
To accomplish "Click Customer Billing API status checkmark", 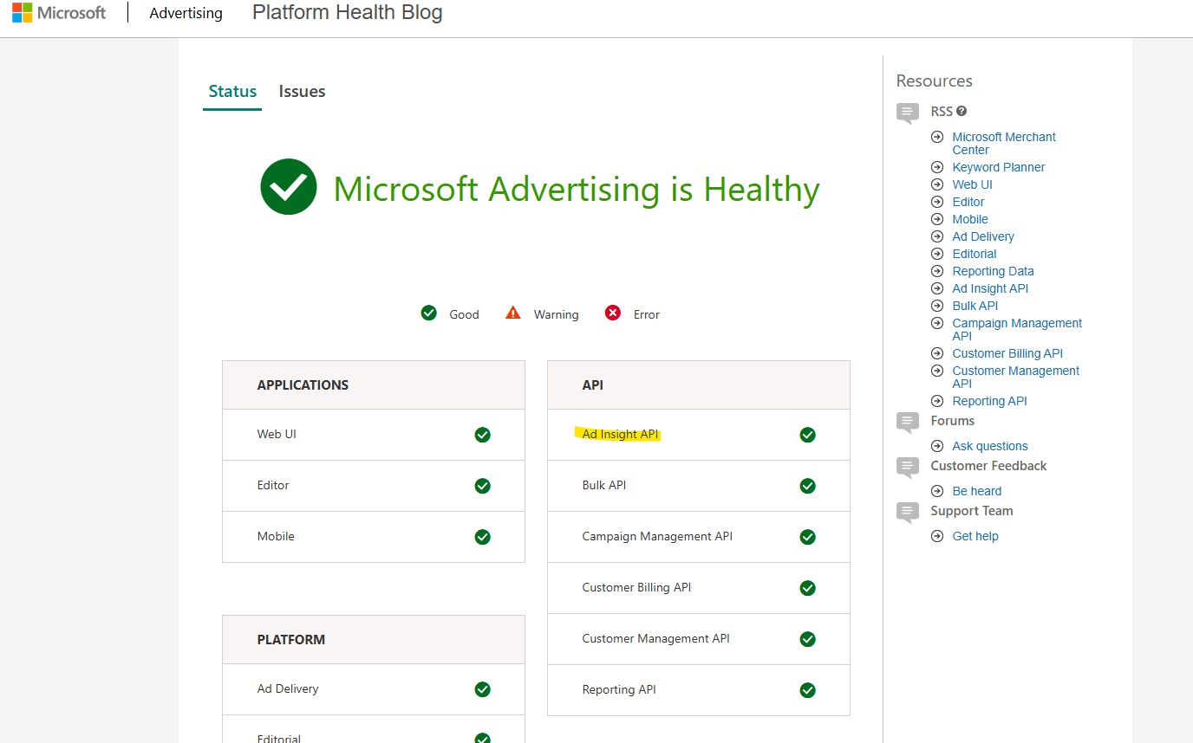I will pos(808,588).
